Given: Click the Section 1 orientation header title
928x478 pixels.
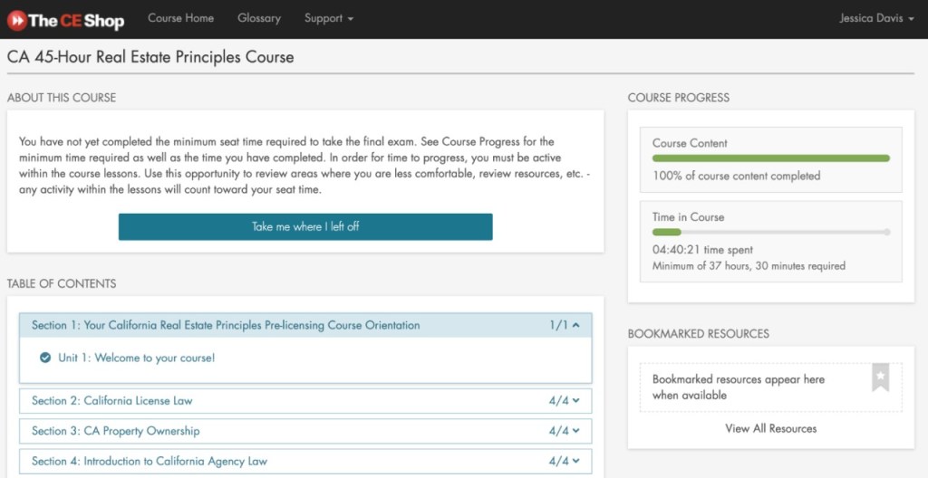Looking at the screenshot, I should tap(226, 326).
